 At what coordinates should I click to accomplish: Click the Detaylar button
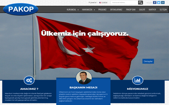click(x=148, y=61)
